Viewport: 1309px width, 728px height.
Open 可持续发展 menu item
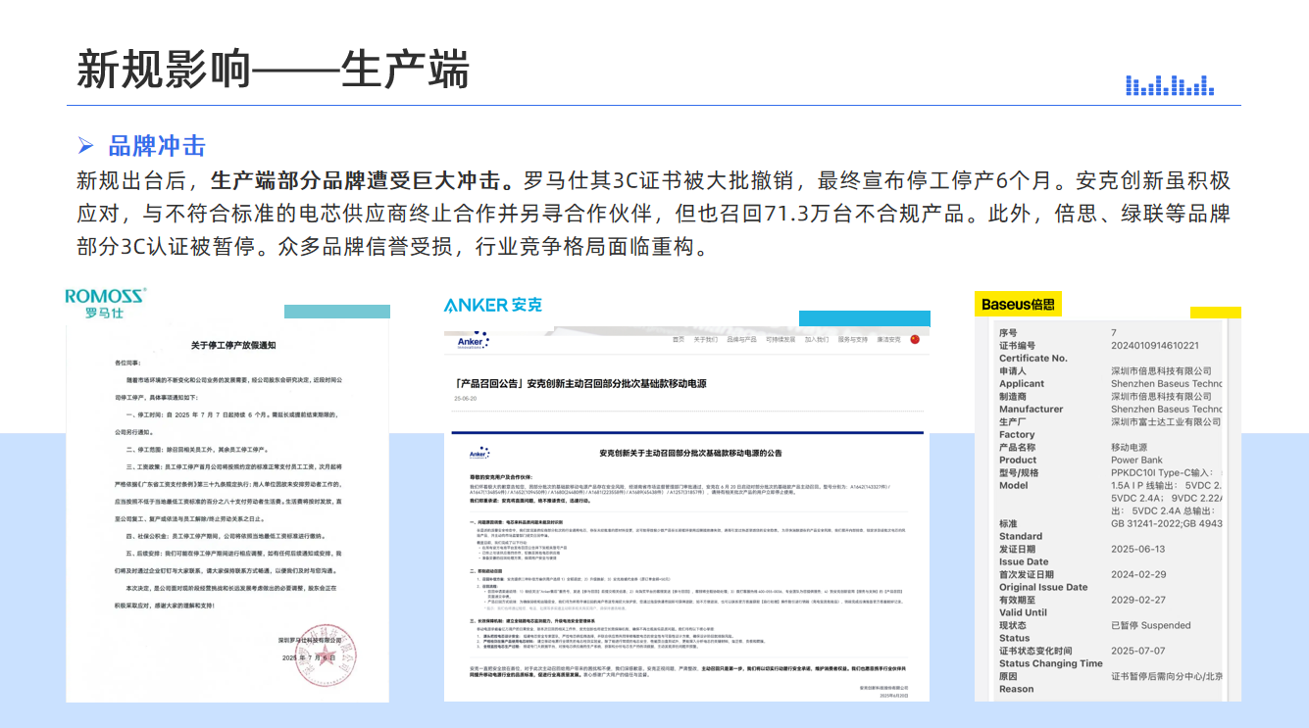pos(780,340)
